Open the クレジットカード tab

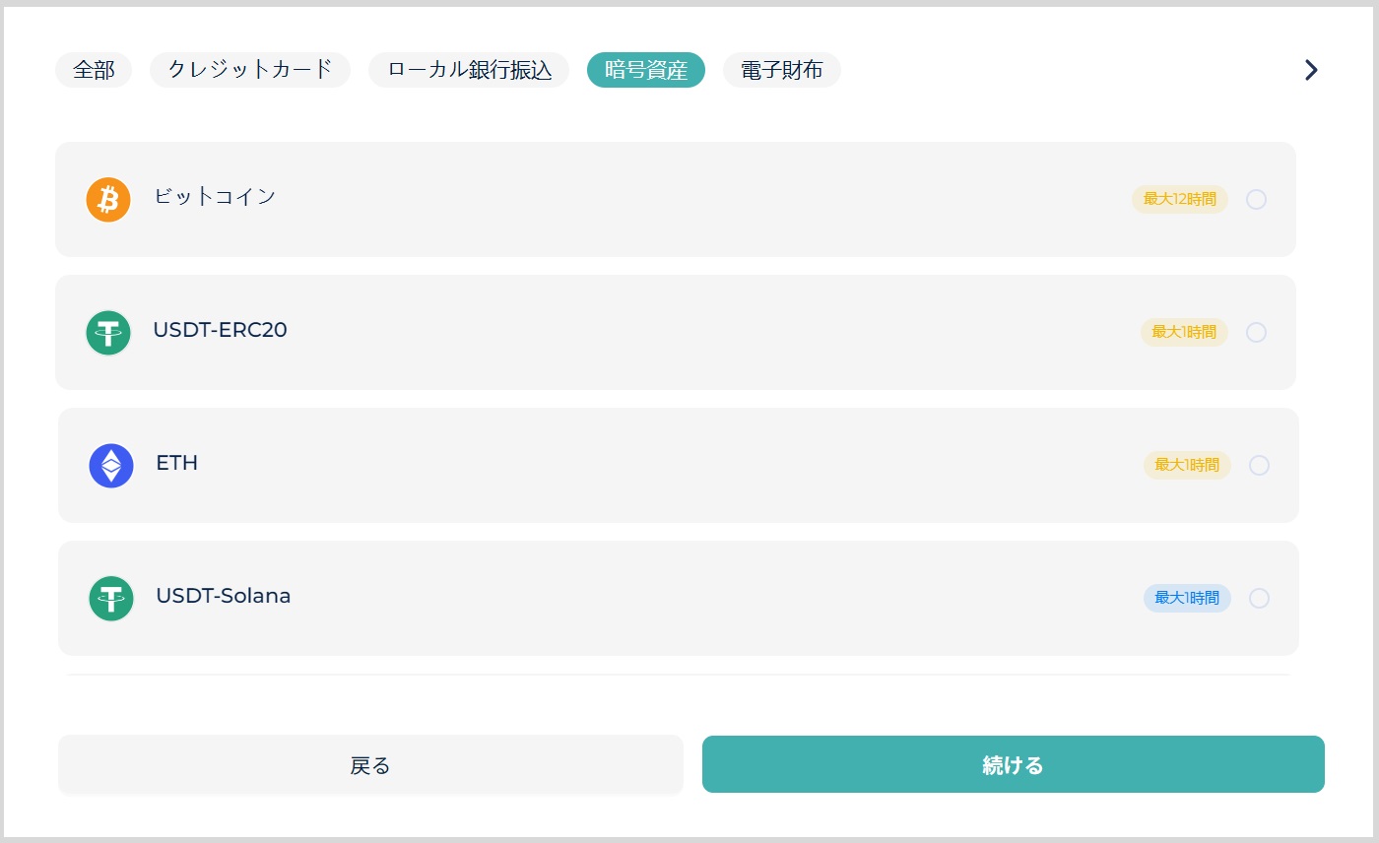tap(250, 70)
